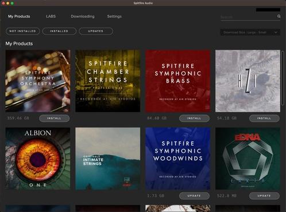The width and height of the screenshot is (286, 212).
Task: Click the 1.73 GB size label
Action: (156, 196)
